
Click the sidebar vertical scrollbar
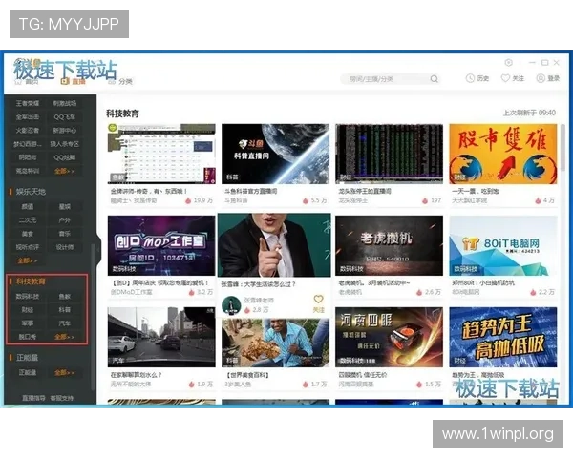94,318
